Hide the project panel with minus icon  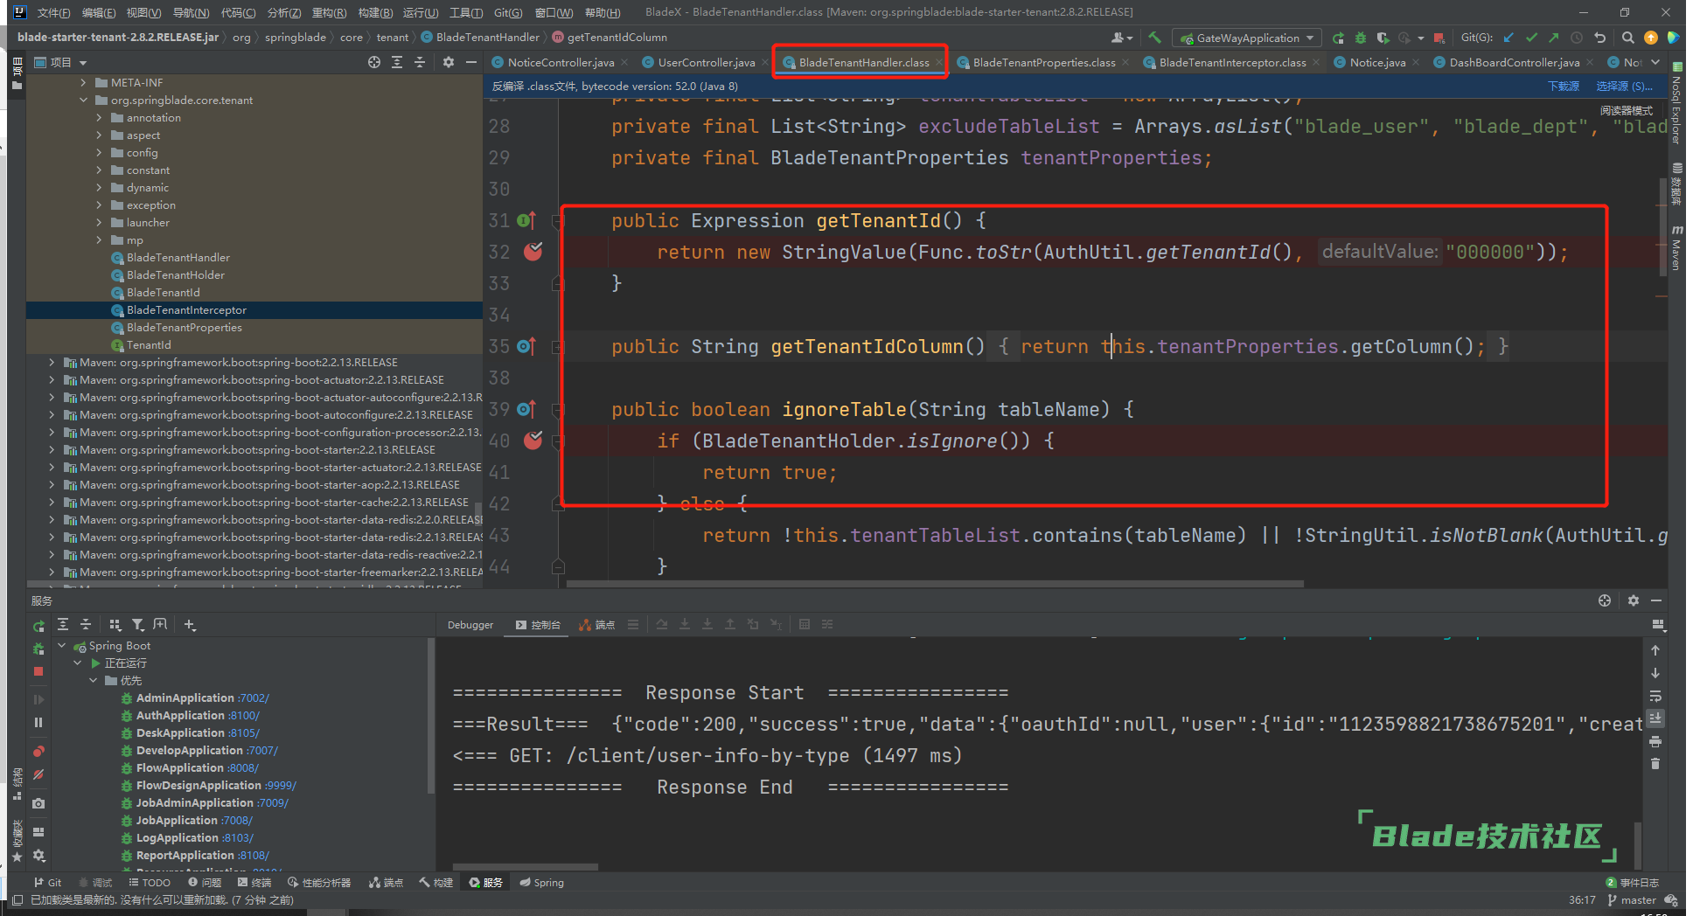tap(471, 62)
